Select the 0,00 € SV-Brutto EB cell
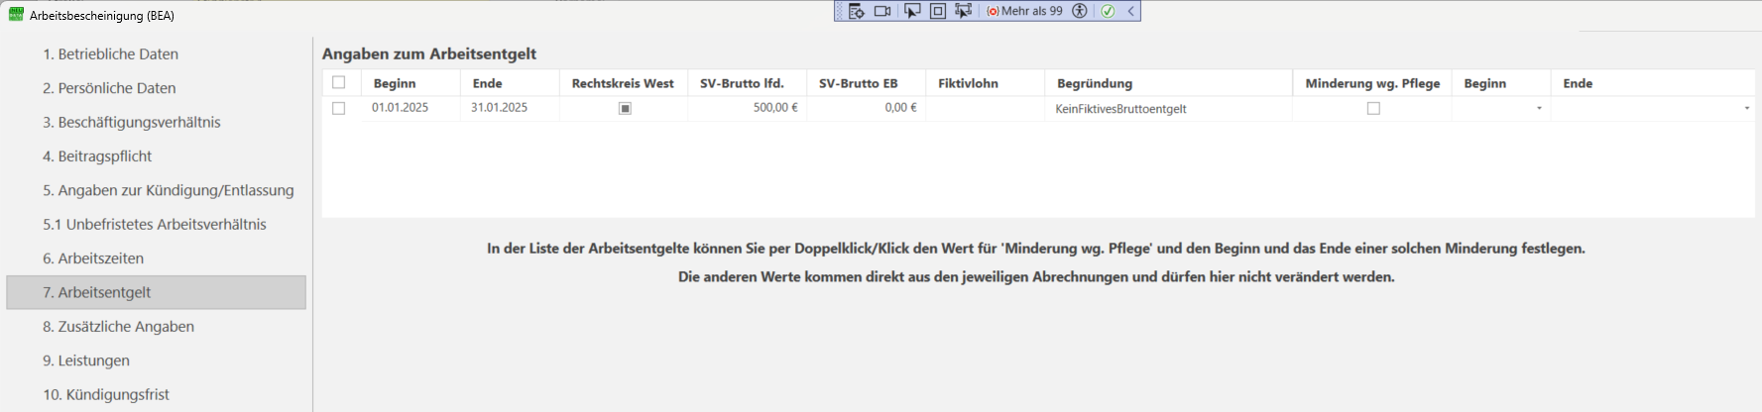Screen dimensions: 1762x412 point(866,108)
